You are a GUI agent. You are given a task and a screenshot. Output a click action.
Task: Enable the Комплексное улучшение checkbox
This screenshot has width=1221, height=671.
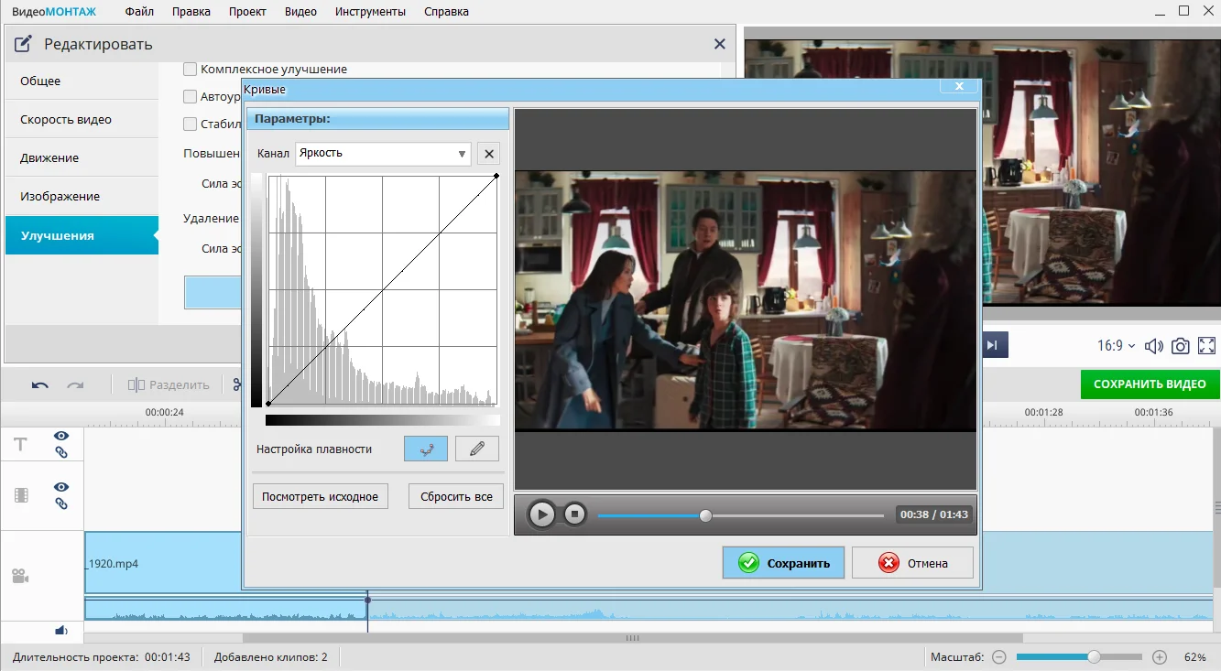191,69
